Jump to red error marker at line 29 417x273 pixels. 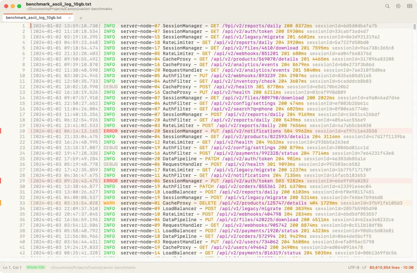[x=1, y=181]
